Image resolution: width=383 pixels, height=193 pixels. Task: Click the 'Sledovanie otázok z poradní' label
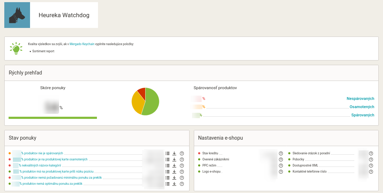tap(311, 153)
